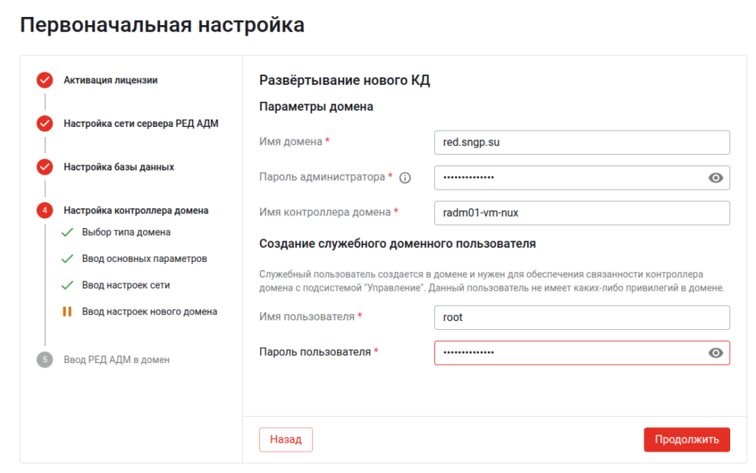The height and width of the screenshot is (473, 756).
Task: Click the gray step 5 circle icon
Action: pos(46,359)
